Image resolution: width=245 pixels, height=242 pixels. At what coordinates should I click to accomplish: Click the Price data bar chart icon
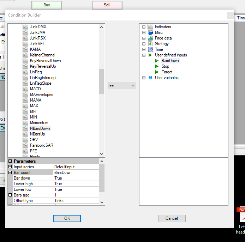150,38
